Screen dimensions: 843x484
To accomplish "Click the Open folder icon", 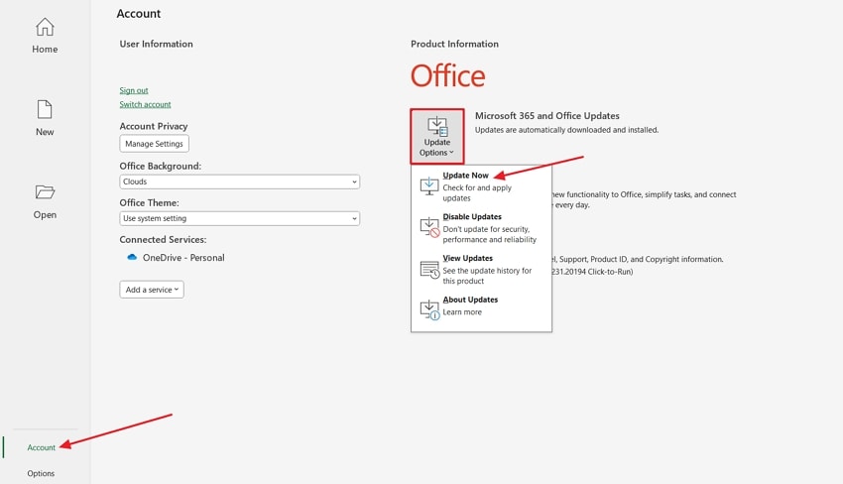I will [45, 192].
